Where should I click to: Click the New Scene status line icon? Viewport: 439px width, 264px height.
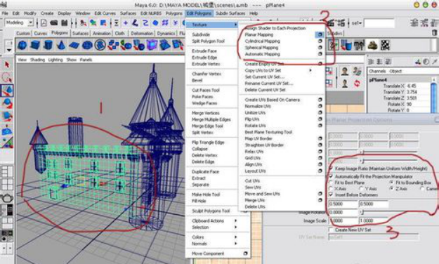click(44, 22)
